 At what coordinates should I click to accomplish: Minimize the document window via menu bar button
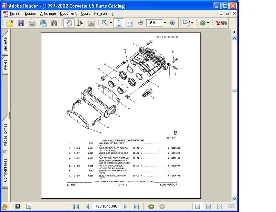click(x=221, y=13)
